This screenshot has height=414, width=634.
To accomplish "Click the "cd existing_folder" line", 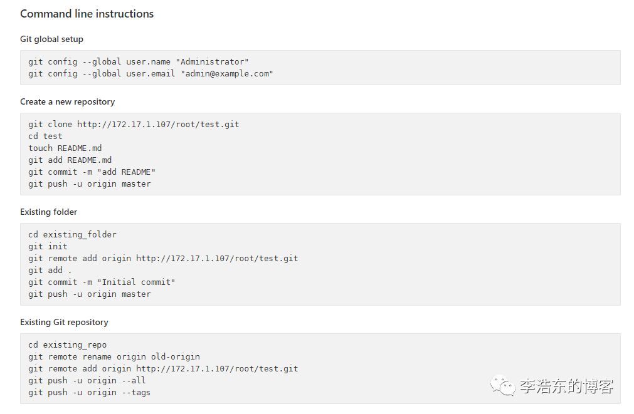I will click(x=72, y=234).
